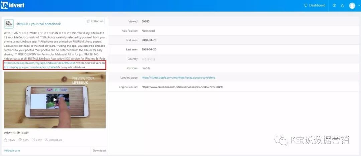Select the Viewed value 36880
Image resolution: width=361 pixels, height=156 pixels.
(146, 21)
